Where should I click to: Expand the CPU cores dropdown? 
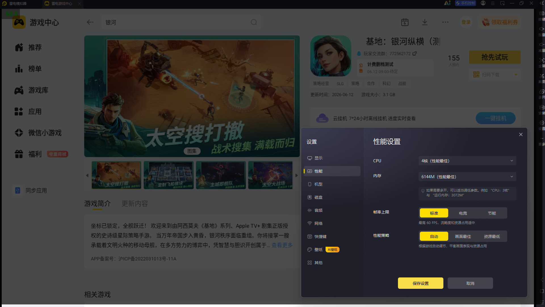click(x=467, y=161)
